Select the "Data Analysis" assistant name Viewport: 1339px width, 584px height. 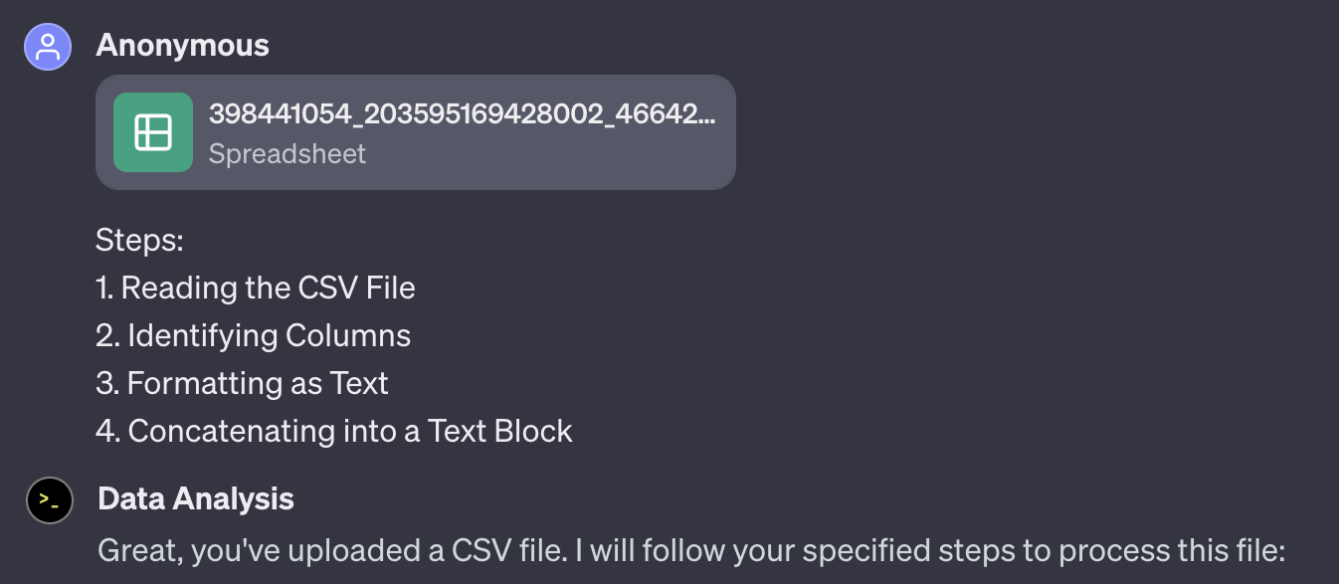pyautogui.click(x=196, y=498)
